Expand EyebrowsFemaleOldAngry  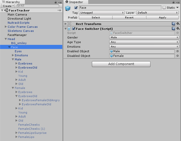[20, 100]
